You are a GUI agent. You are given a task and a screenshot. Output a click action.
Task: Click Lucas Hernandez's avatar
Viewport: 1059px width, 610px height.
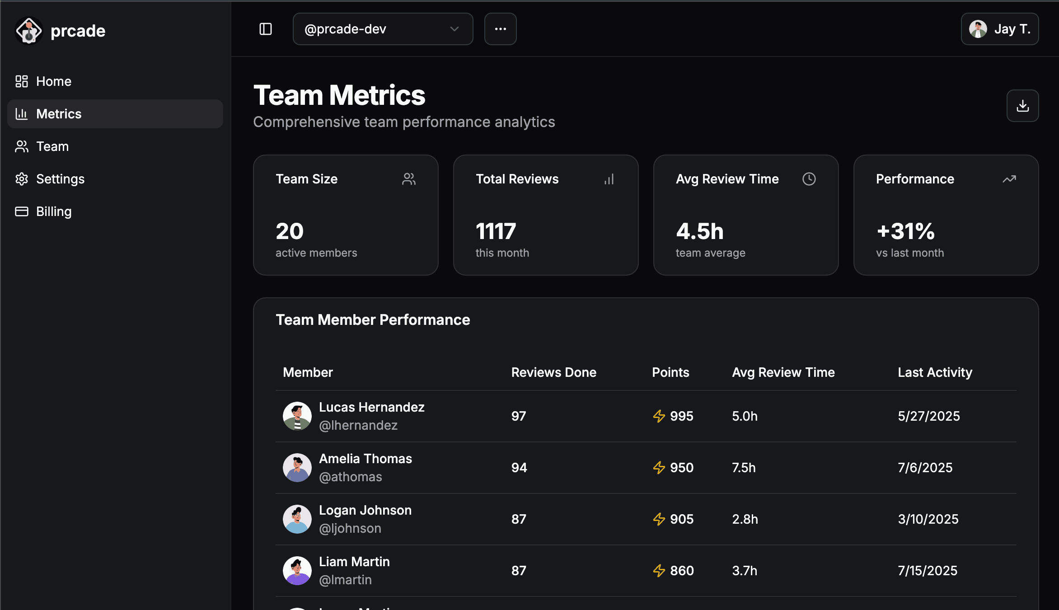(297, 416)
